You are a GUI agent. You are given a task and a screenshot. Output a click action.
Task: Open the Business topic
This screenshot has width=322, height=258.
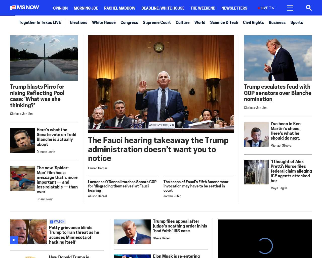click(x=277, y=22)
